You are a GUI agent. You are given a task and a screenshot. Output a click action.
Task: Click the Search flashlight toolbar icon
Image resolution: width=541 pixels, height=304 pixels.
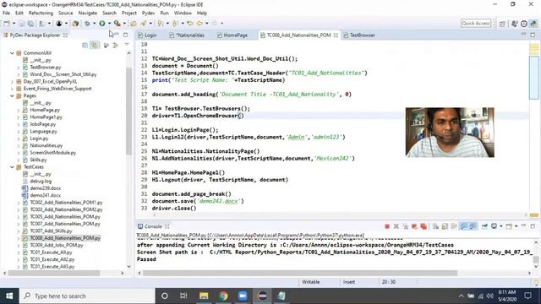pos(144,24)
